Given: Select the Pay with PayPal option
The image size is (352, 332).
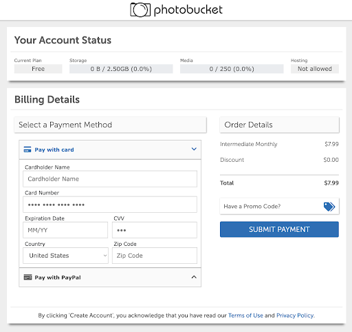Looking at the screenshot, I should pos(110,278).
